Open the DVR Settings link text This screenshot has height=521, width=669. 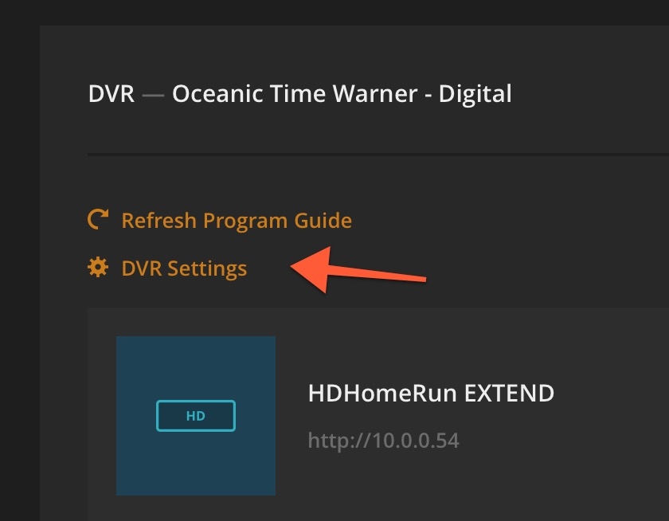(x=184, y=268)
